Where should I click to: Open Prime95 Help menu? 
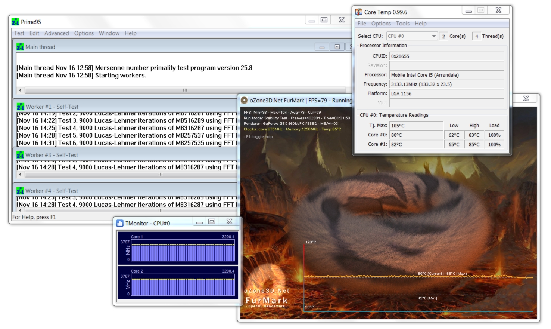(131, 33)
